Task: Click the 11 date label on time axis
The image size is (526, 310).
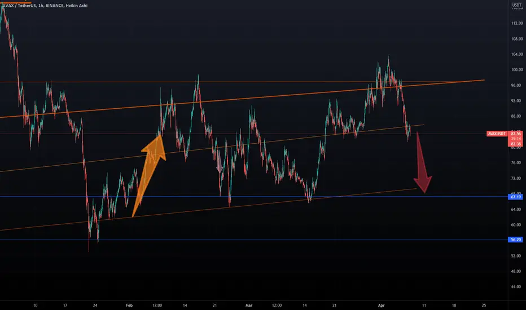Action: point(424,305)
